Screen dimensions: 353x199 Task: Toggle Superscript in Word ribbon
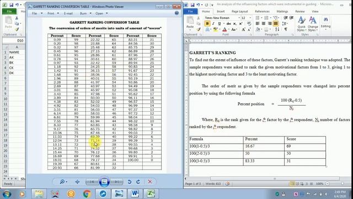(x=240, y=23)
